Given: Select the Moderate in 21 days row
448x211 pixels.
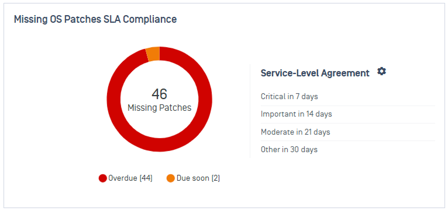Looking at the screenshot, I should pyautogui.click(x=348, y=132).
